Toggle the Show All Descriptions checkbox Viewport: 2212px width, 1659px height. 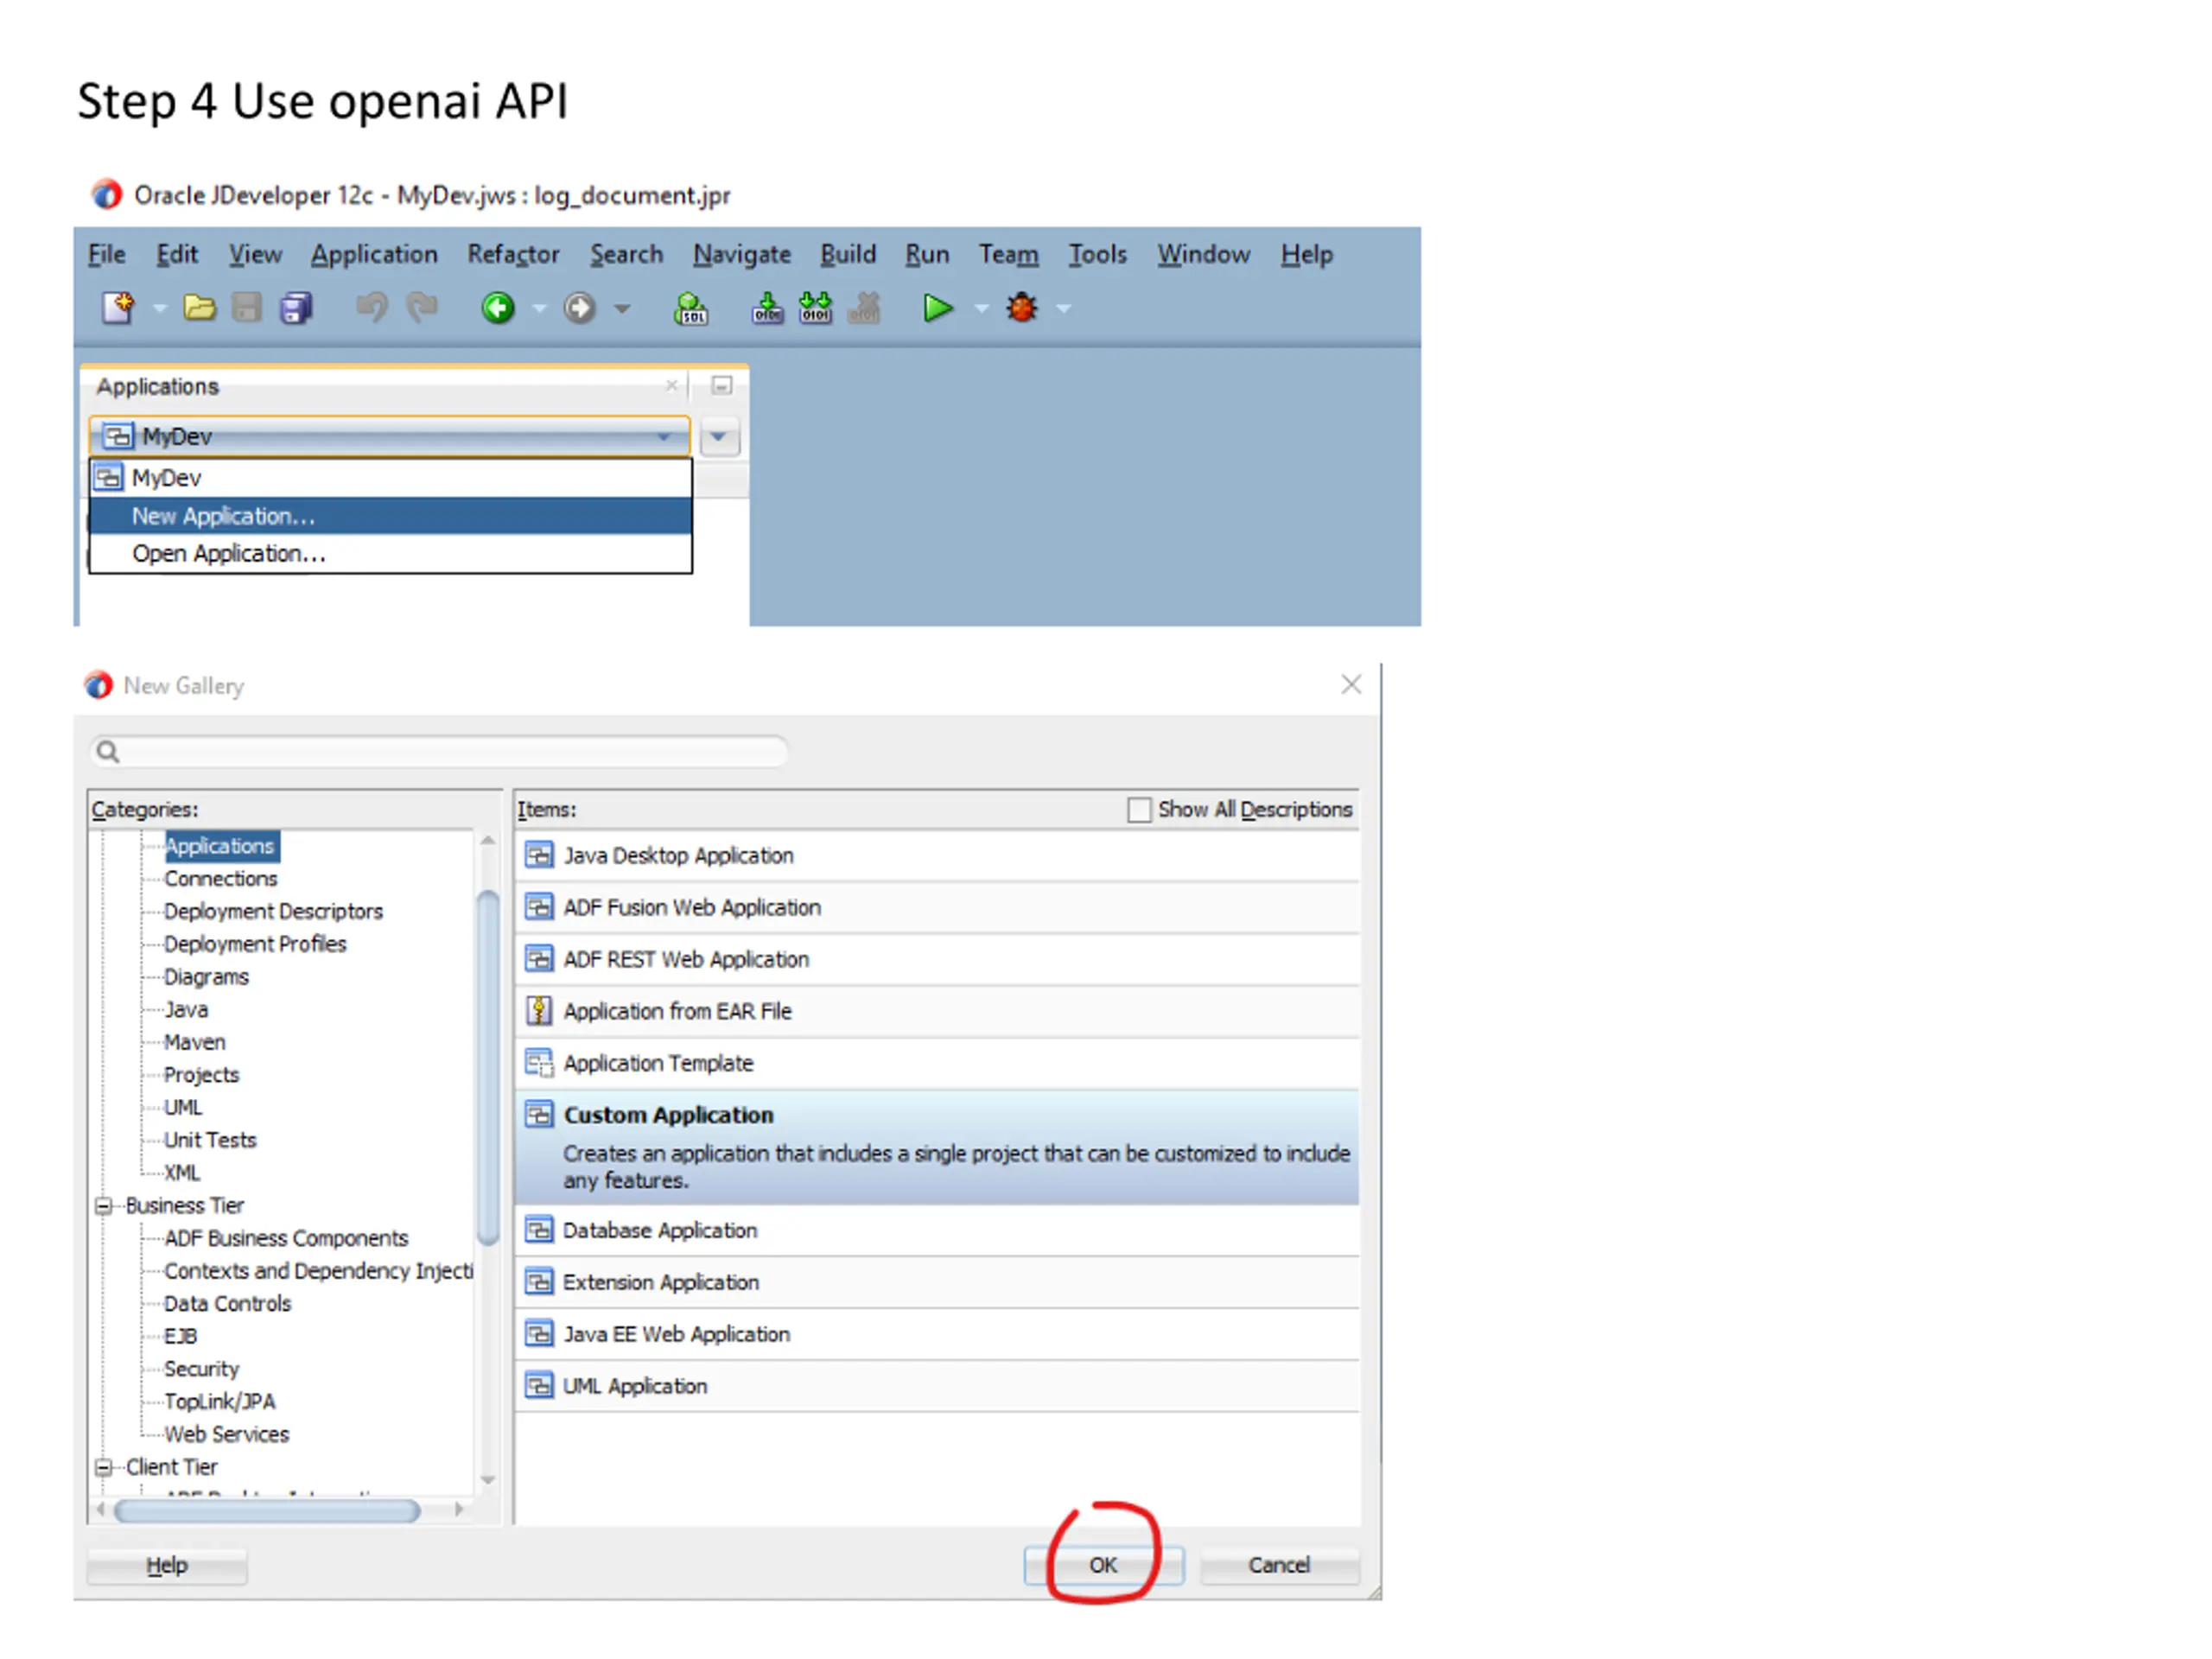pyautogui.click(x=1138, y=810)
